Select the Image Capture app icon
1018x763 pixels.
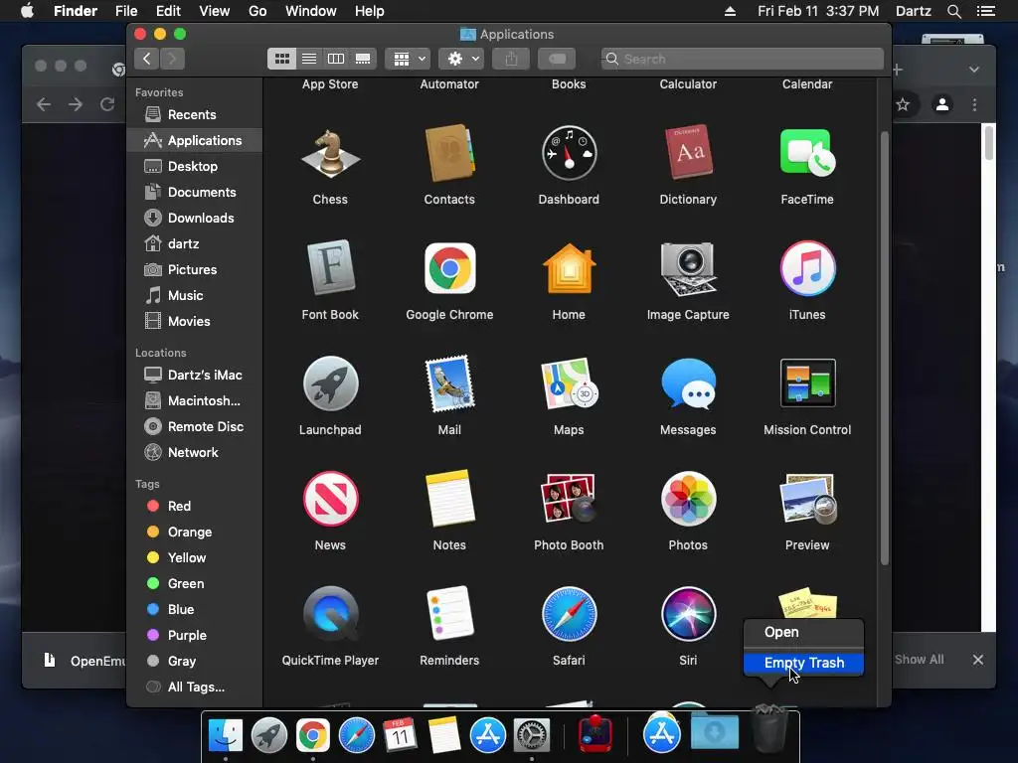(x=688, y=268)
